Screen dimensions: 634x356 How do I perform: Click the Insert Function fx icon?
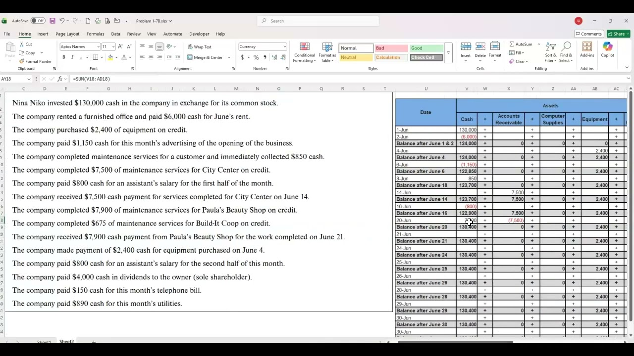pos(60,79)
